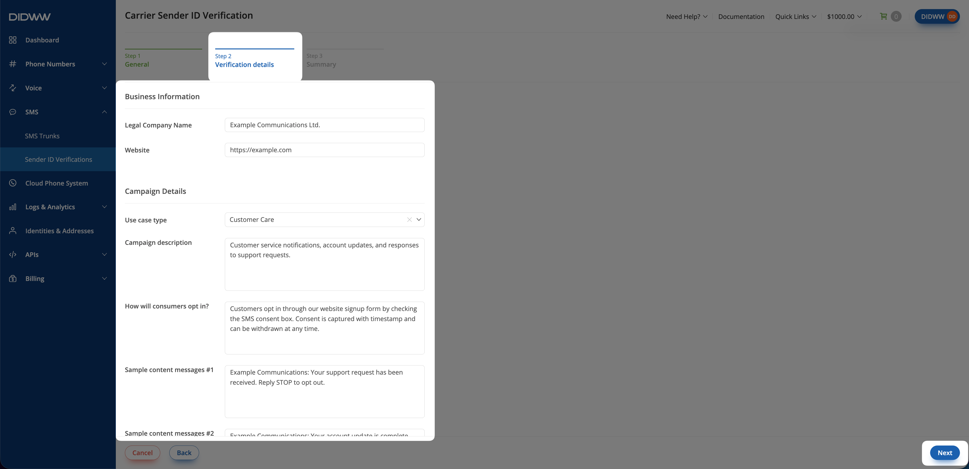Collapse the SMS sidebar section chevron
Screen dimensions: 969x469
point(104,112)
